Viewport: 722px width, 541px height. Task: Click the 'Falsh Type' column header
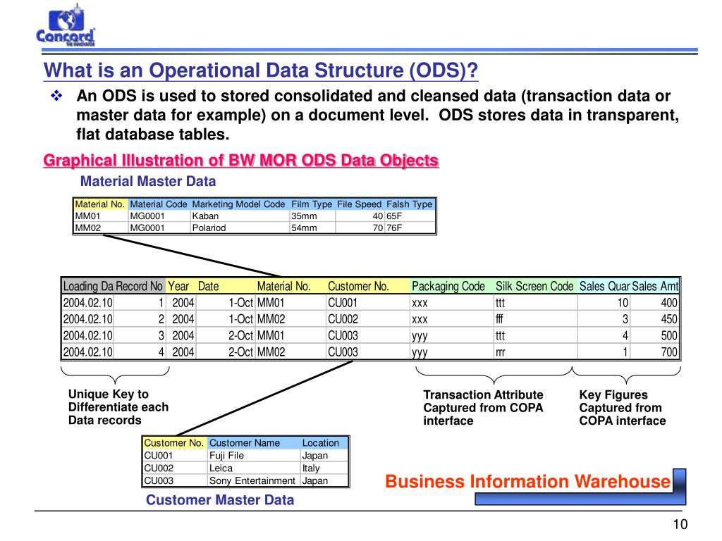coord(410,204)
